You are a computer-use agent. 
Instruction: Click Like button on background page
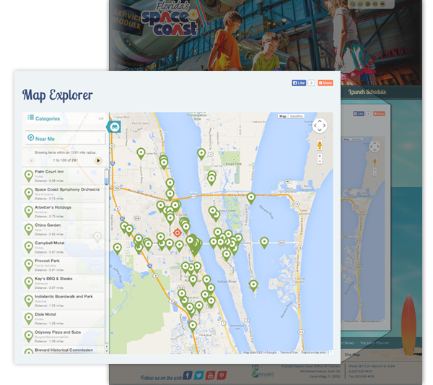click(x=359, y=113)
